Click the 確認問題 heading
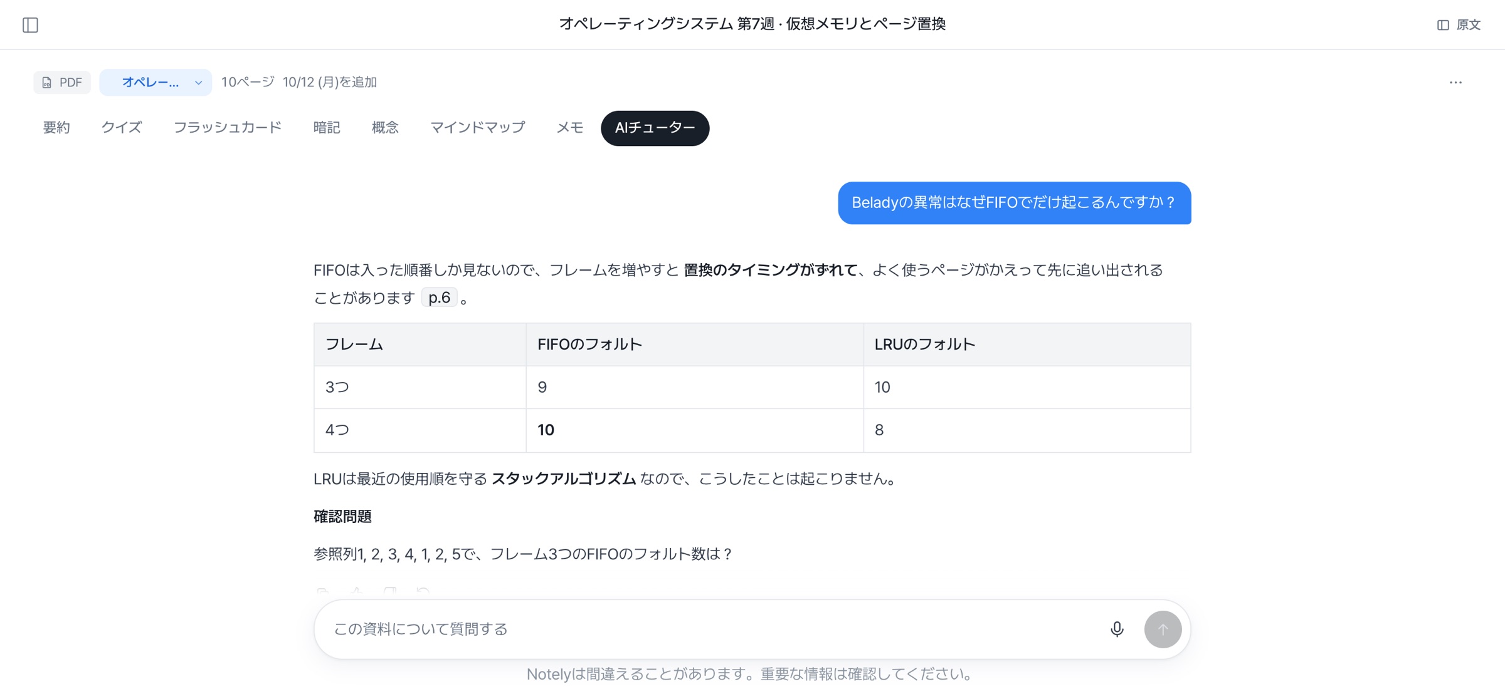 (342, 516)
